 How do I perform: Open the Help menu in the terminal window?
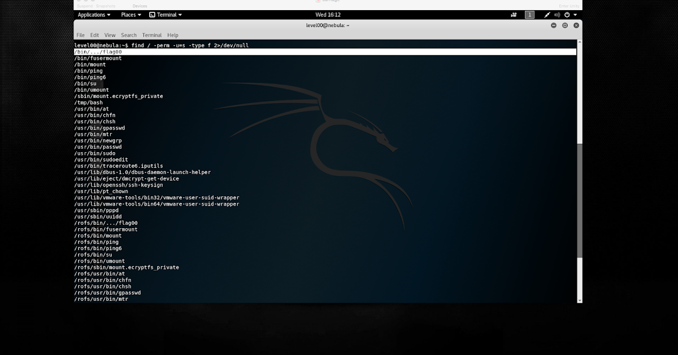[172, 35]
